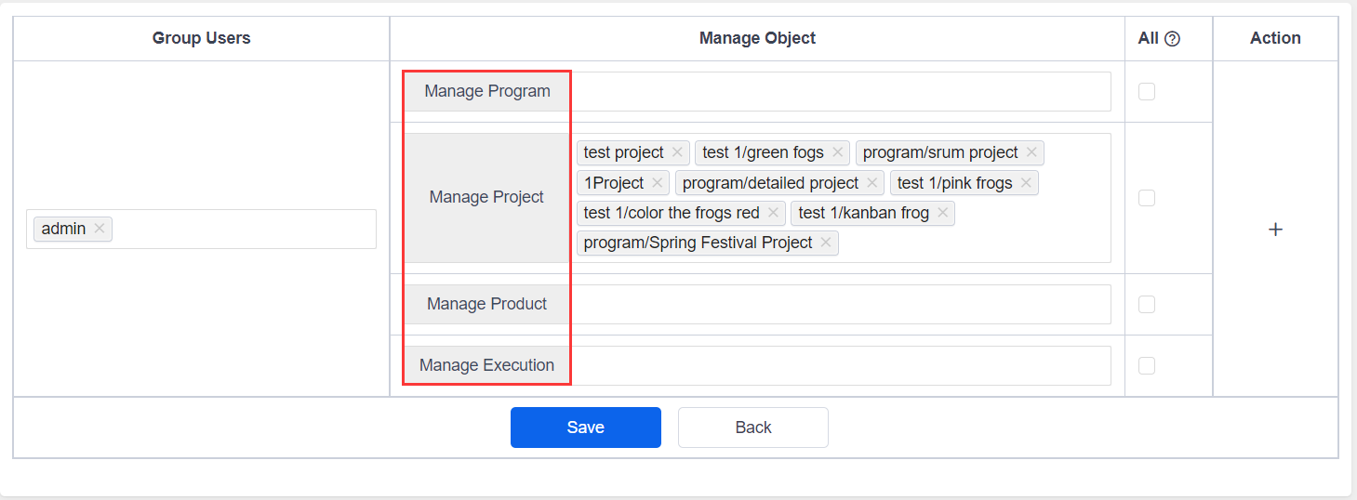Check the All box for Manage Program

(1147, 91)
